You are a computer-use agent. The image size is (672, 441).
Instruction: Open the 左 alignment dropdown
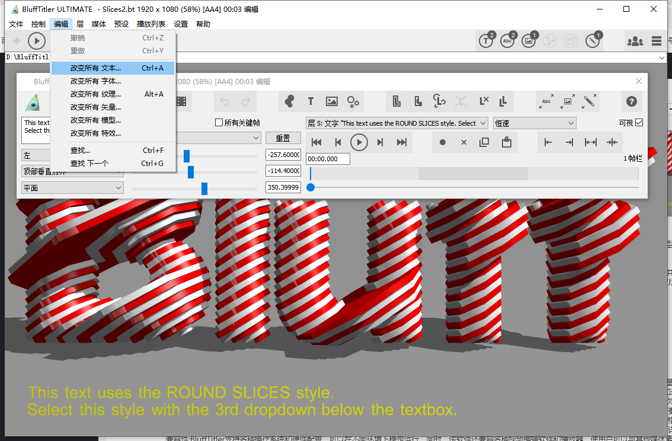tap(36, 155)
